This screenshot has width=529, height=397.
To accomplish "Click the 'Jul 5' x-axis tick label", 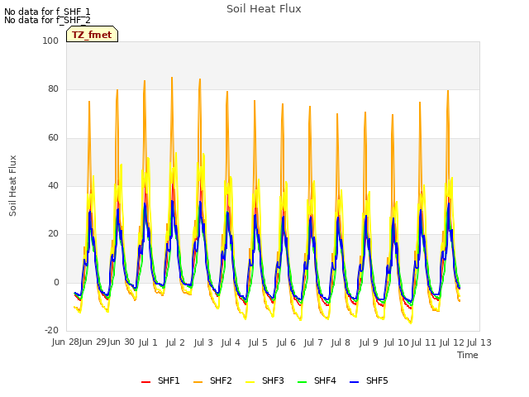I will pyautogui.click(x=258, y=342).
